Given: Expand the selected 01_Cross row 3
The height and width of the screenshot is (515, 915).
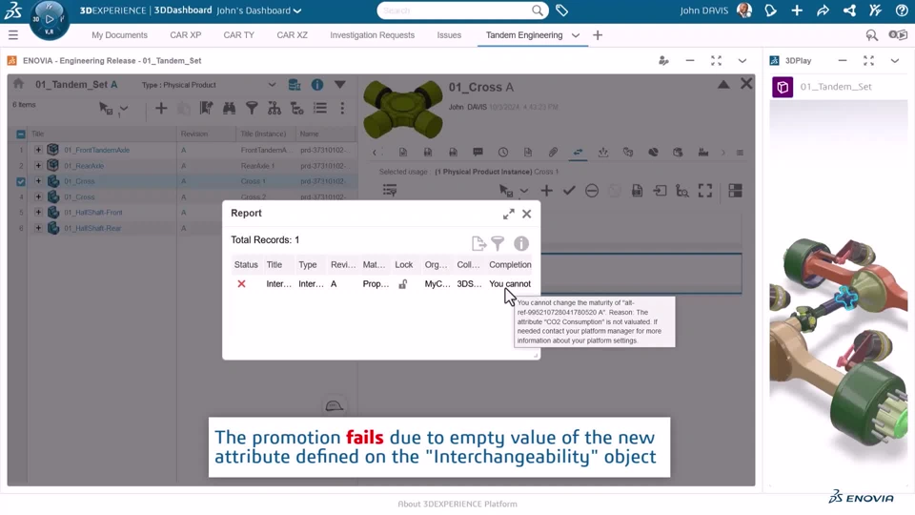Looking at the screenshot, I should 38,181.
